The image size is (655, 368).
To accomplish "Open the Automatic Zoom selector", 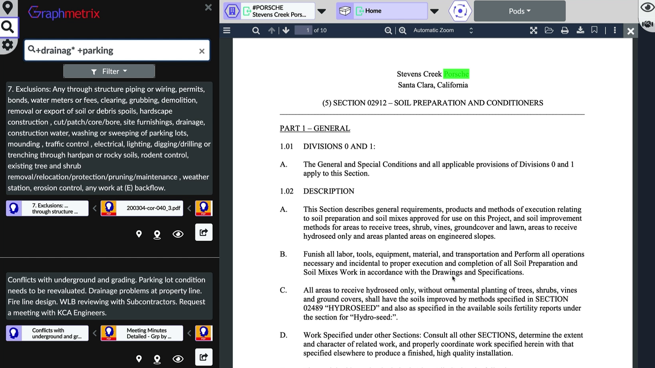I will coord(443,31).
